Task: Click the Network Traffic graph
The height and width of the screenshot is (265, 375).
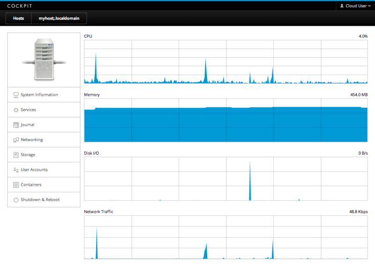Action: click(226, 237)
